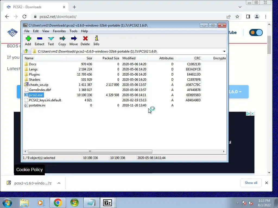278x208 pixels.
Task: Select the Plugins folder
Action: coord(34,74)
